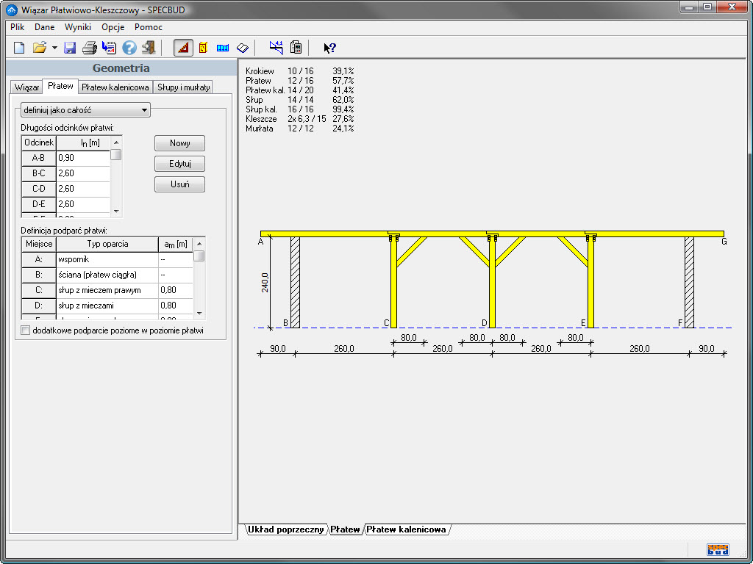753x564 pixels.
Task: Click the New file icon
Action: click(x=19, y=48)
